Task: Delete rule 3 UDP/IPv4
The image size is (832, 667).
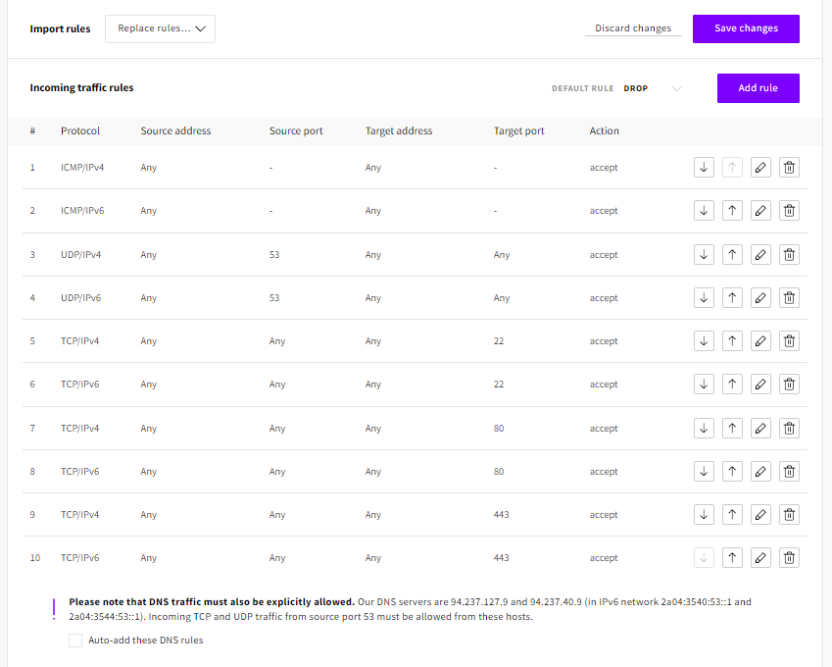Action: coord(789,254)
